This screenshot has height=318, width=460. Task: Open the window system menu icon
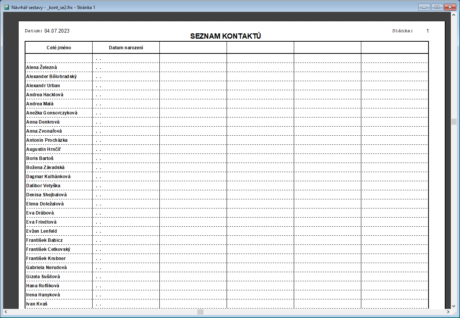coord(6,7)
